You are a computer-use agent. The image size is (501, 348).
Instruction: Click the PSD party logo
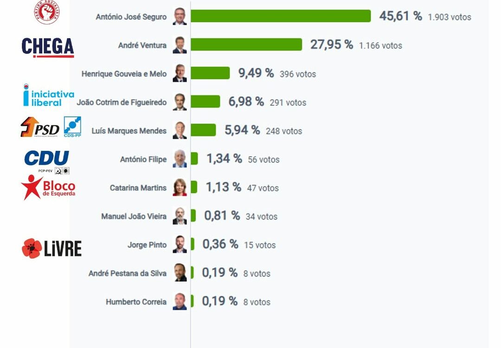[x=40, y=127]
